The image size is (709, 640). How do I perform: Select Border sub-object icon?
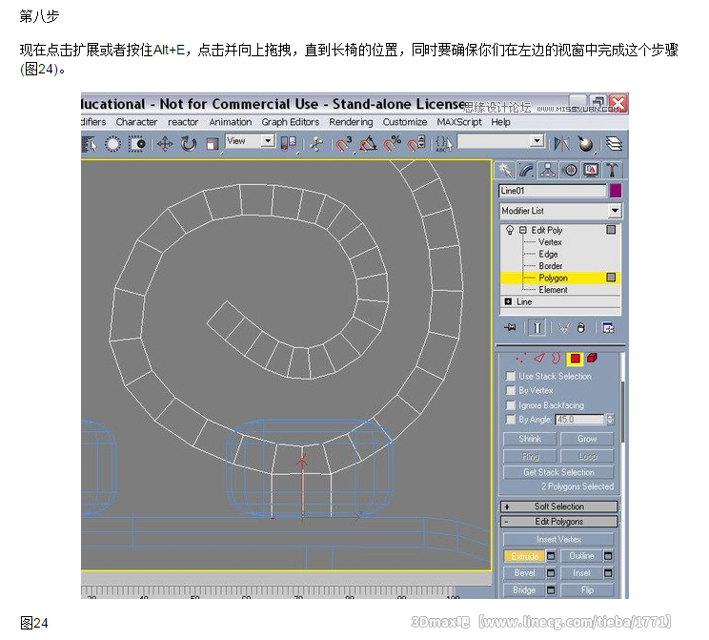click(557, 359)
